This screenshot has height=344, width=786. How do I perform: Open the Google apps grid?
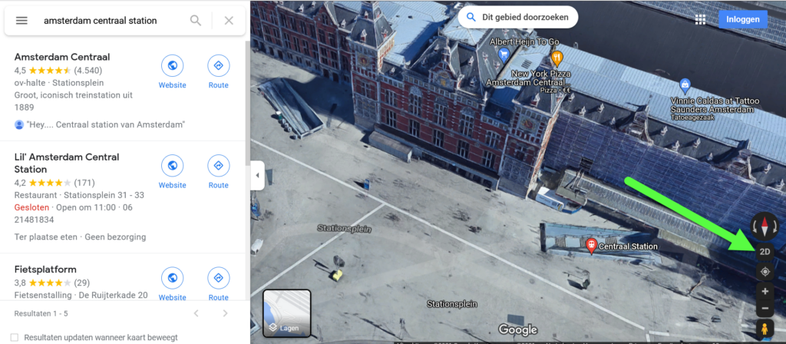pos(700,19)
